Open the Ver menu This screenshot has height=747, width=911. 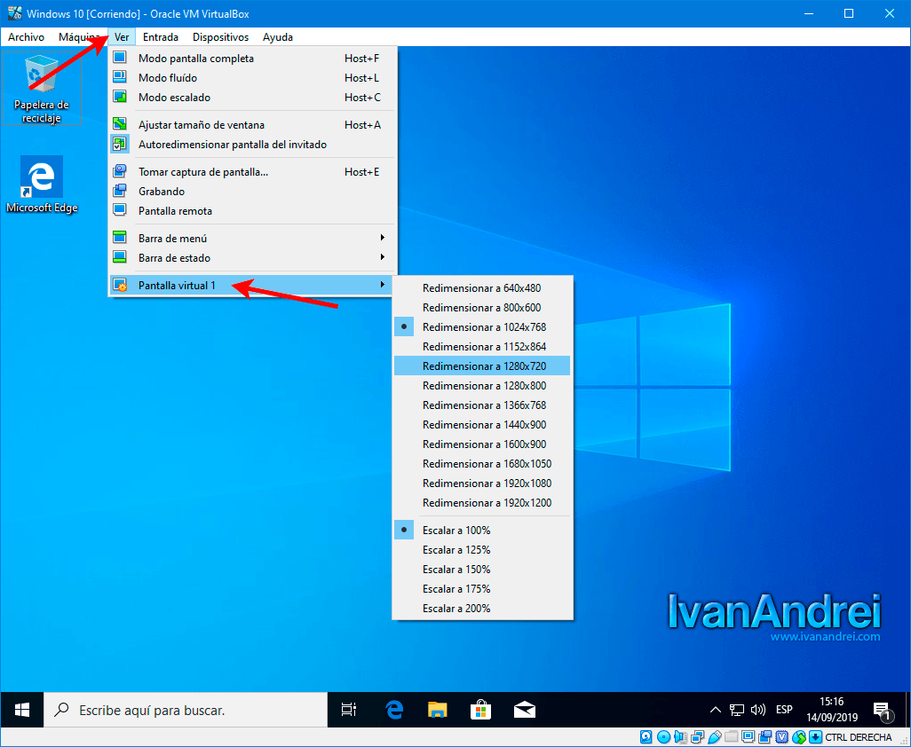(122, 37)
